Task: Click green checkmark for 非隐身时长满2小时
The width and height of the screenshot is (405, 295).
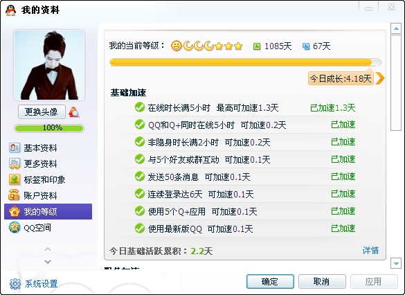Action: 140,142
